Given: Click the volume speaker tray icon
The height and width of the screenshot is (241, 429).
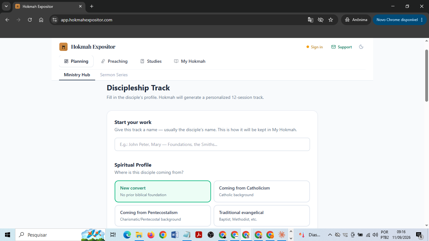Looking at the screenshot, I should pos(375,235).
